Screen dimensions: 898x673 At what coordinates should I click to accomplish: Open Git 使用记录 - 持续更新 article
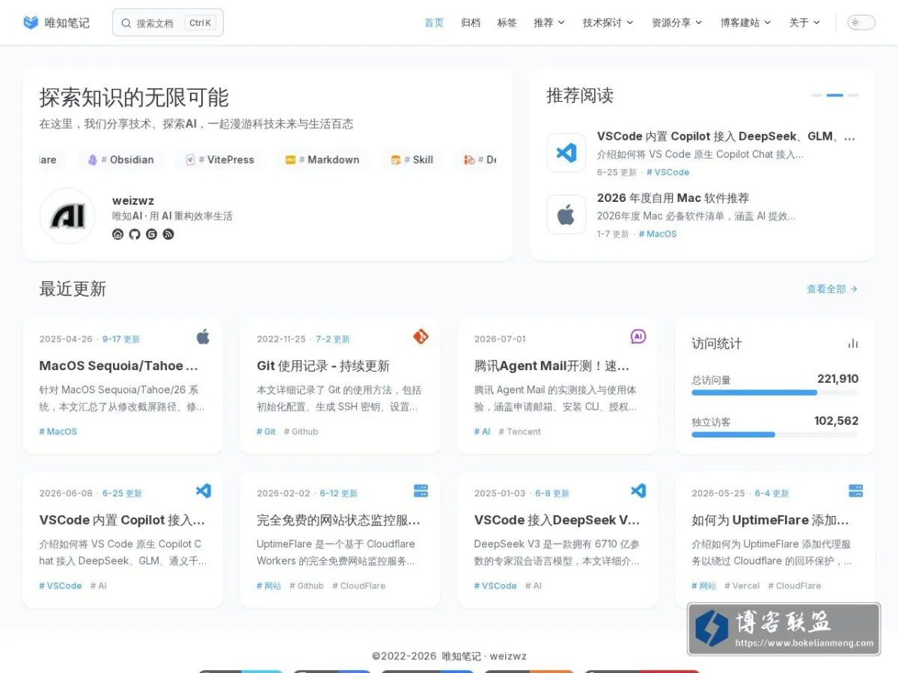[x=323, y=366]
